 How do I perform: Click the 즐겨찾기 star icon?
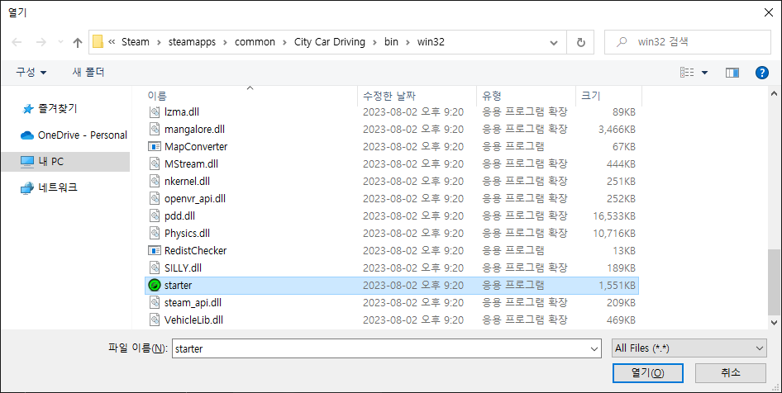point(28,109)
